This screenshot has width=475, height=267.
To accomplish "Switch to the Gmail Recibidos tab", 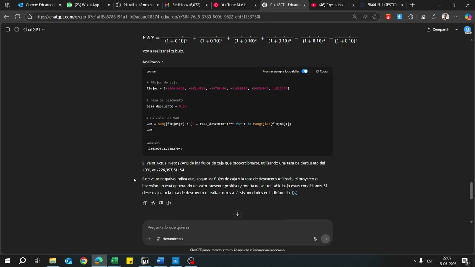I will [186, 5].
